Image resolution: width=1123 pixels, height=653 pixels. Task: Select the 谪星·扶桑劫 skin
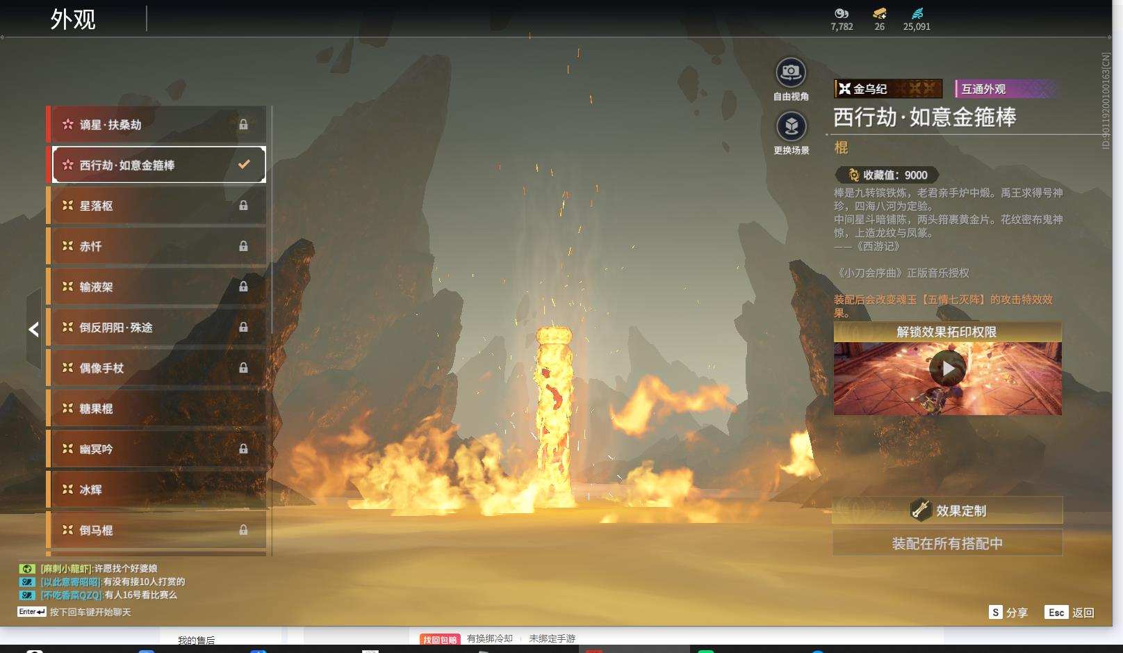coord(156,124)
